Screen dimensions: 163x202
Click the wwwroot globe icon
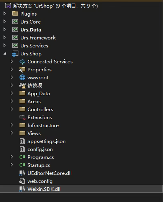click(22, 77)
